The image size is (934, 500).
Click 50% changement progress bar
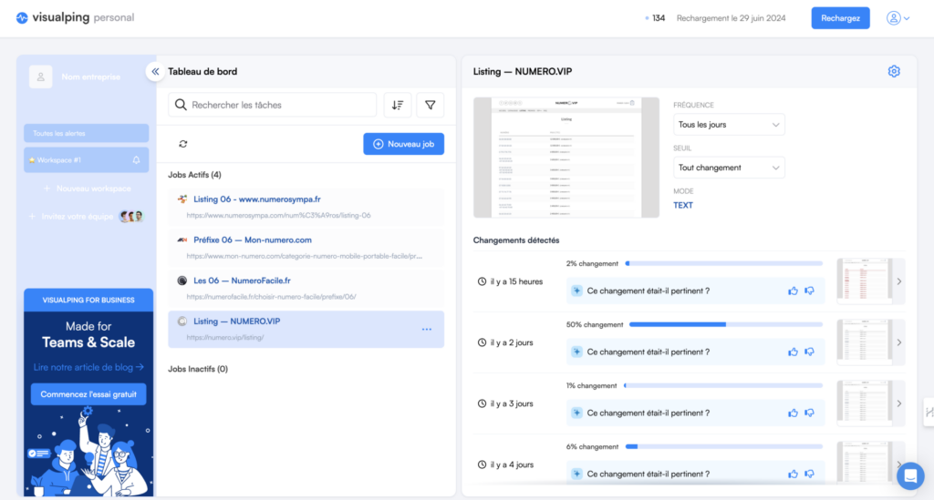point(725,324)
